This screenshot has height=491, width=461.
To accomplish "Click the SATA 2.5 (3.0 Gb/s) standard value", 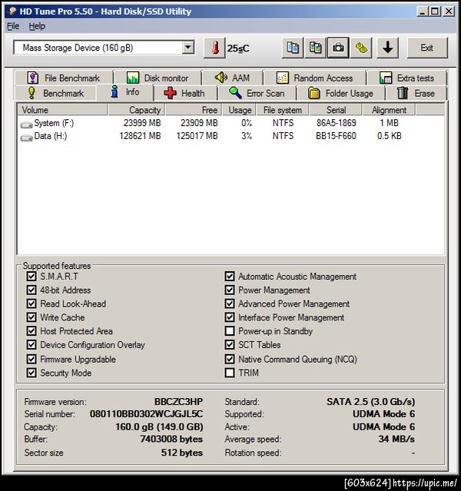I will point(371,401).
